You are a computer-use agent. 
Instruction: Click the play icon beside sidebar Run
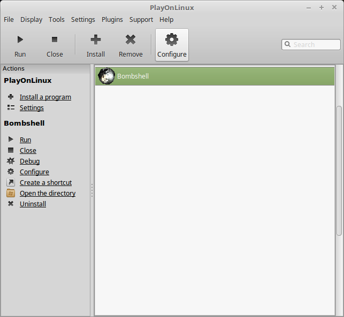11,139
